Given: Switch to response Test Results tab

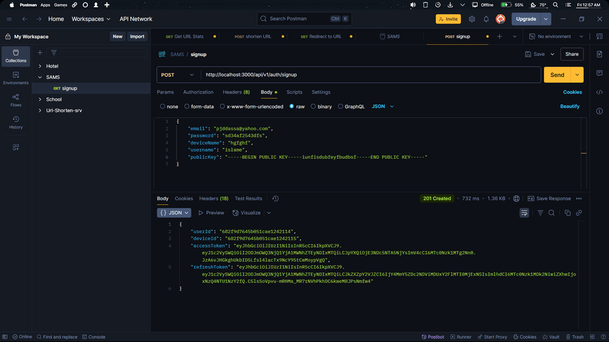Looking at the screenshot, I should click(248, 198).
